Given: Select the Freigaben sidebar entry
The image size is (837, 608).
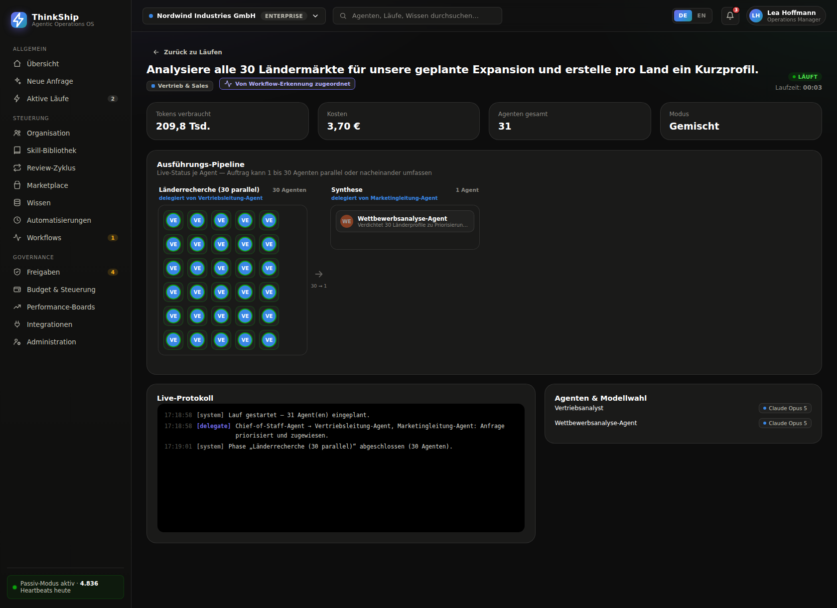Looking at the screenshot, I should (x=65, y=272).
